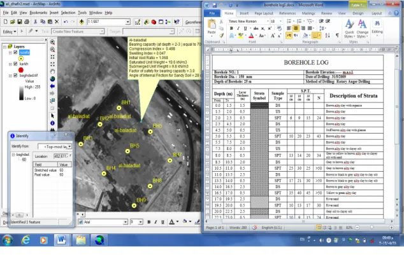The image size is (404, 255).
Task: Collapse the baghdad.tif layer legend
Action: tap(10, 76)
